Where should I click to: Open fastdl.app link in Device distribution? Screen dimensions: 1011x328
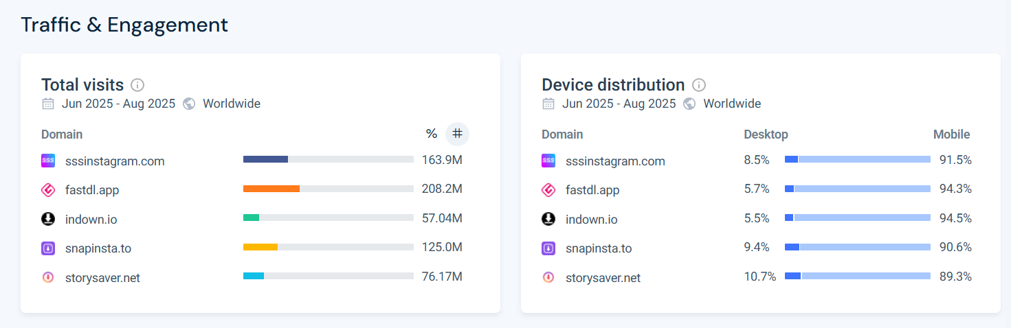coord(592,190)
